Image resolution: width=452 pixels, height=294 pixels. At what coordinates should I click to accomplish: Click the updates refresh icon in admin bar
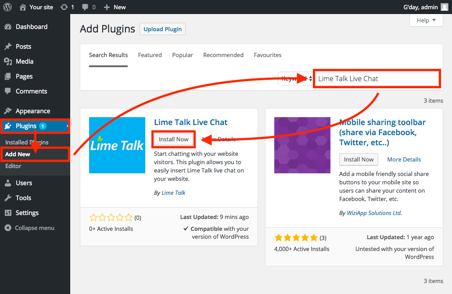(x=64, y=7)
